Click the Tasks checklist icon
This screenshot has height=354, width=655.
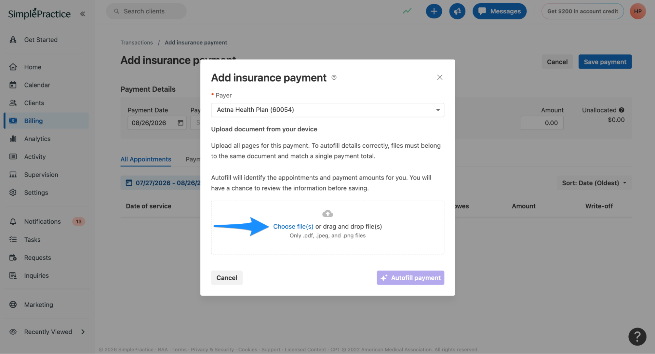(13, 240)
